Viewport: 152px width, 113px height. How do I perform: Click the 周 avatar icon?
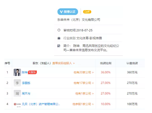tap(17, 93)
